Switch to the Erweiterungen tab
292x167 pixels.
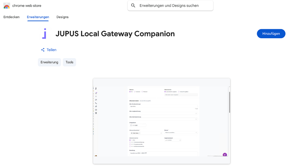[38, 17]
